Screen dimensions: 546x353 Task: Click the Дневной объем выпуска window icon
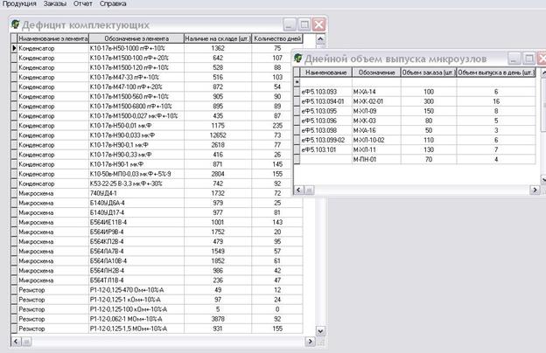297,57
